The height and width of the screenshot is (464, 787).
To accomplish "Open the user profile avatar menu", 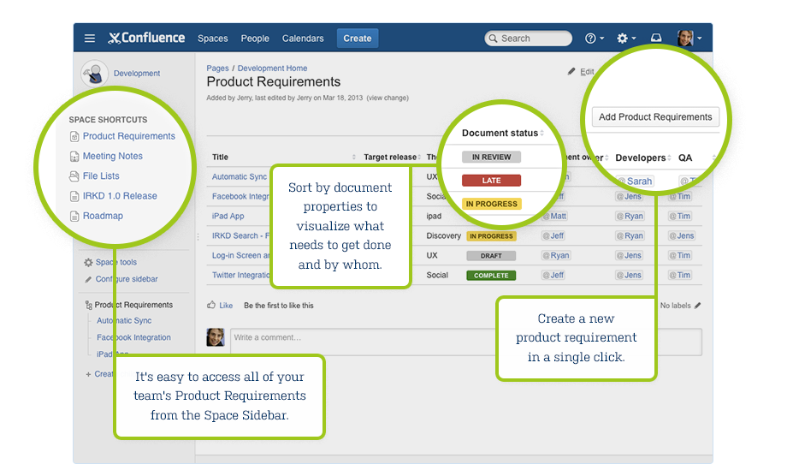I will tap(689, 39).
